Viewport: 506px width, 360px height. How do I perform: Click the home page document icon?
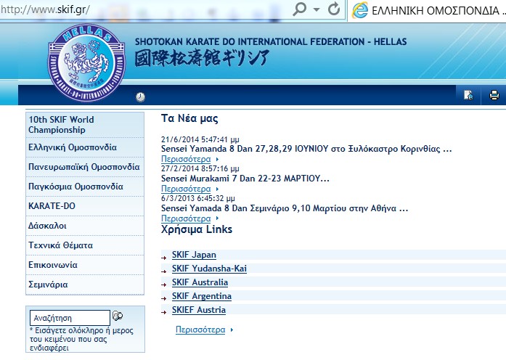468,95
